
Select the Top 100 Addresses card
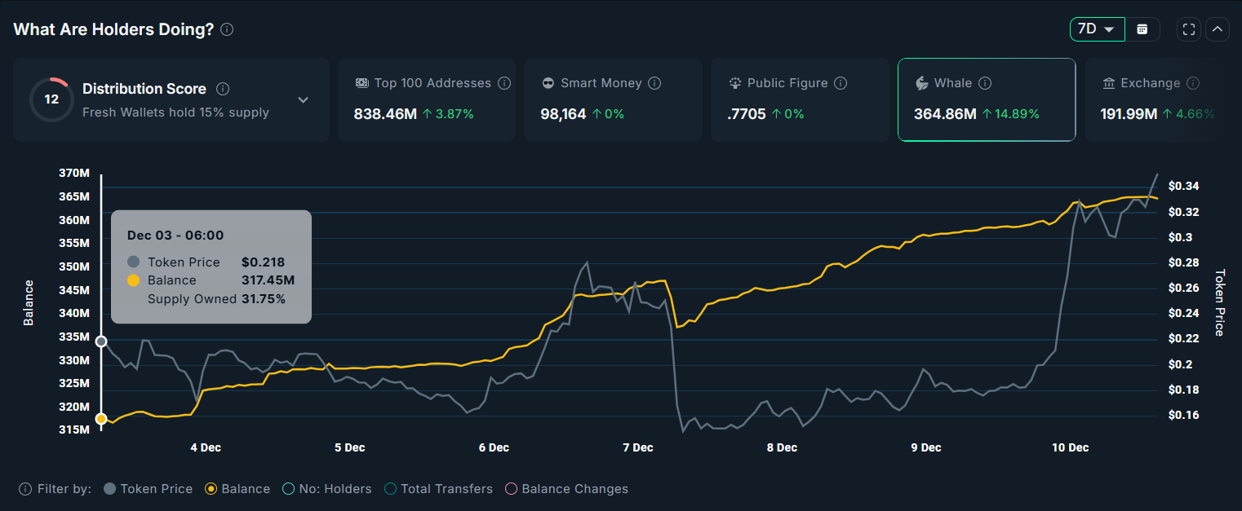pyautogui.click(x=426, y=98)
